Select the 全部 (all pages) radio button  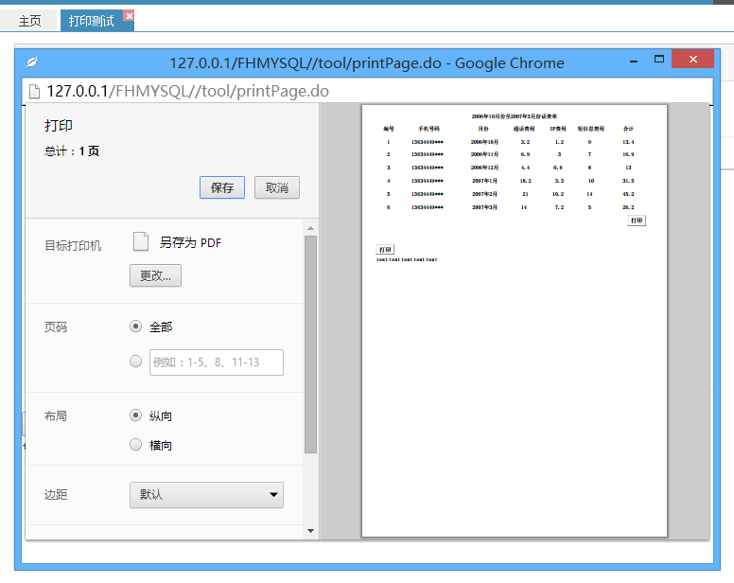point(136,326)
